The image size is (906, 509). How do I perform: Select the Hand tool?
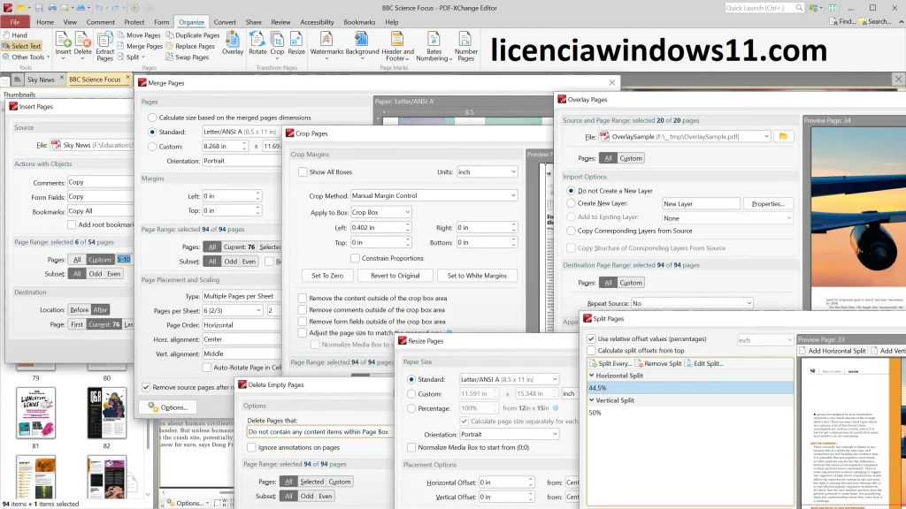16,35
